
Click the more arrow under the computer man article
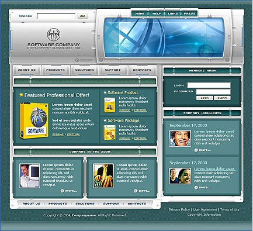click(x=63, y=191)
